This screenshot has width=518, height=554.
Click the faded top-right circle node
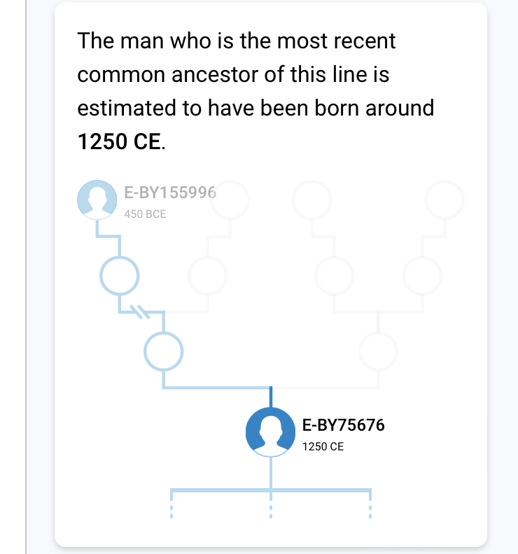(x=444, y=200)
